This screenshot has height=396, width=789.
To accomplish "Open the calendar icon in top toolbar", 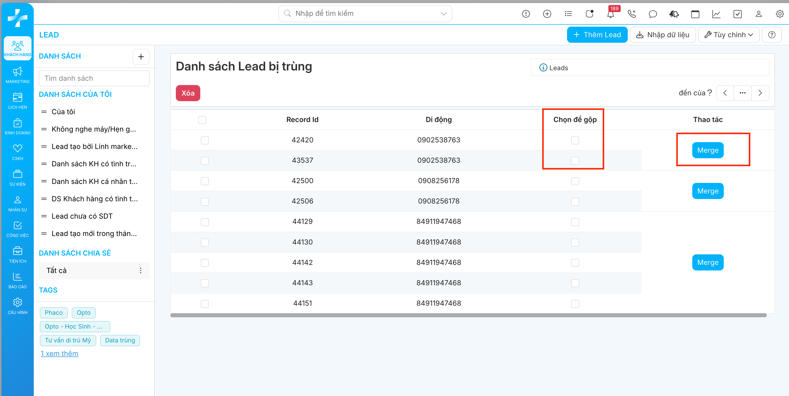I will point(695,14).
